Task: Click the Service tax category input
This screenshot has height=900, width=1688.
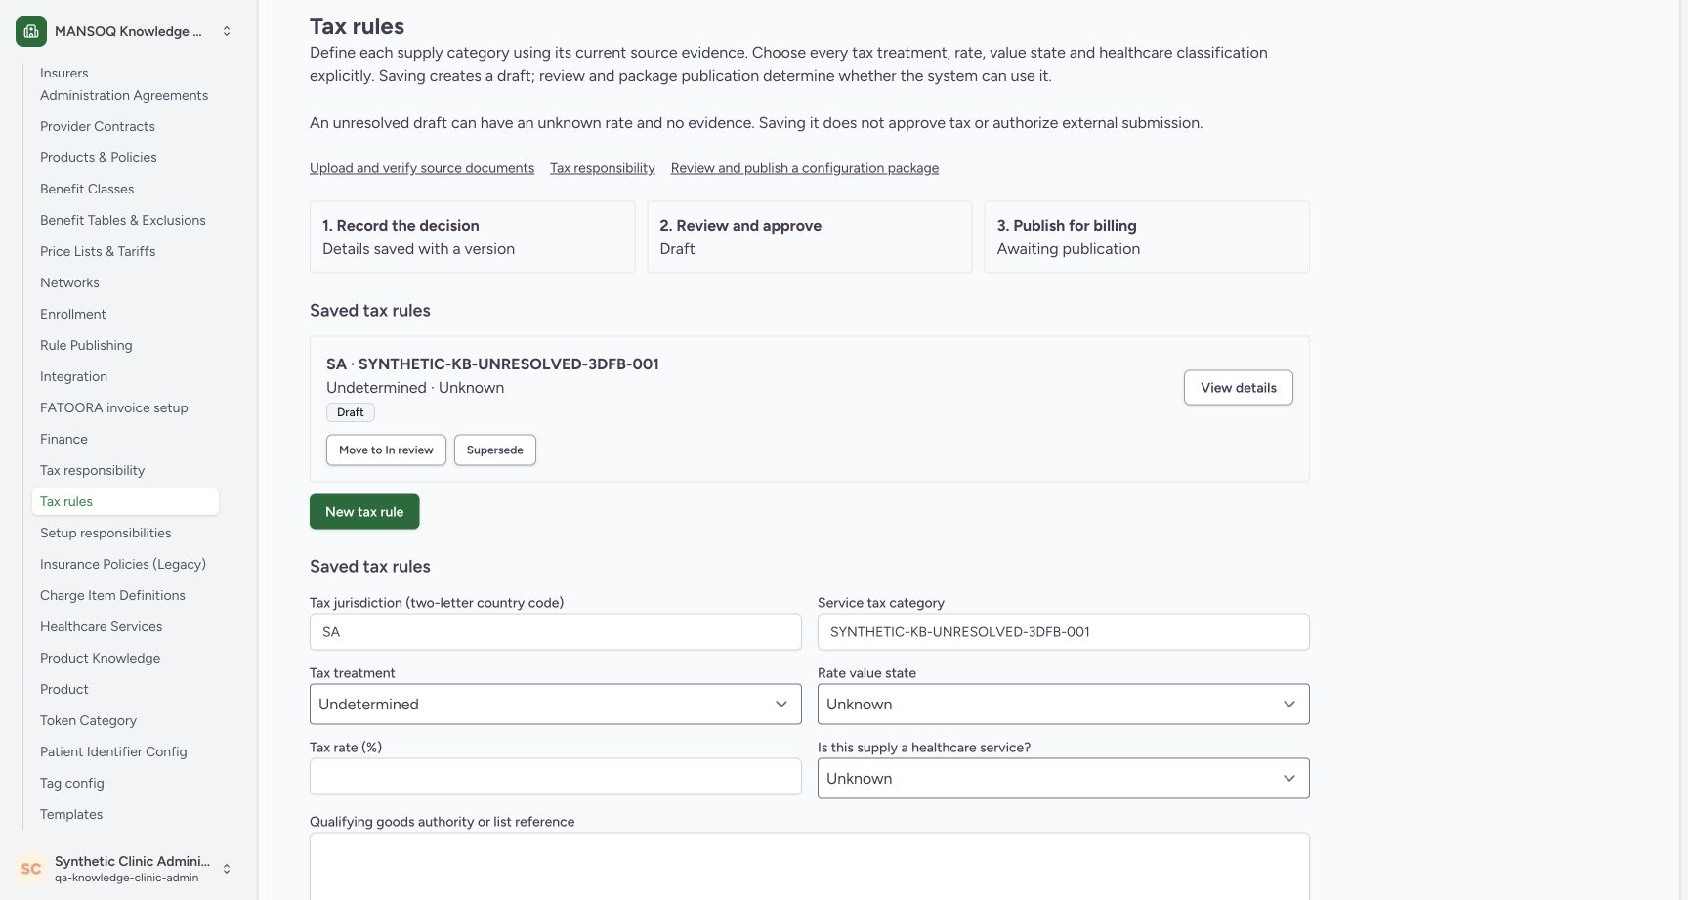Action: click(x=1063, y=631)
